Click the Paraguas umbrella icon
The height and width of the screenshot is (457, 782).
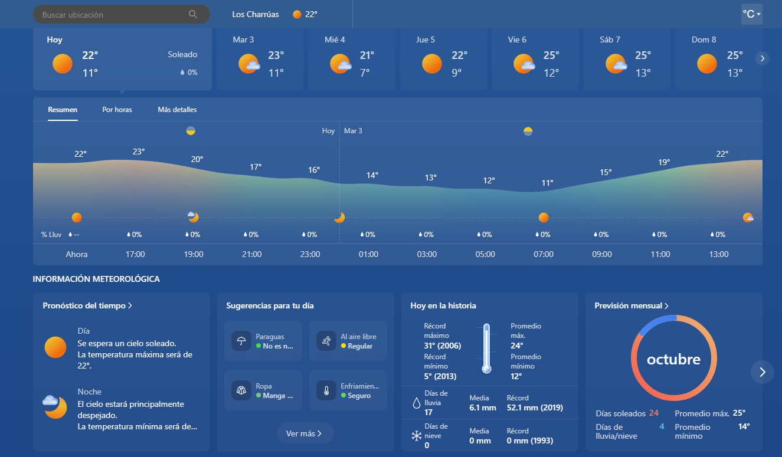(x=241, y=341)
